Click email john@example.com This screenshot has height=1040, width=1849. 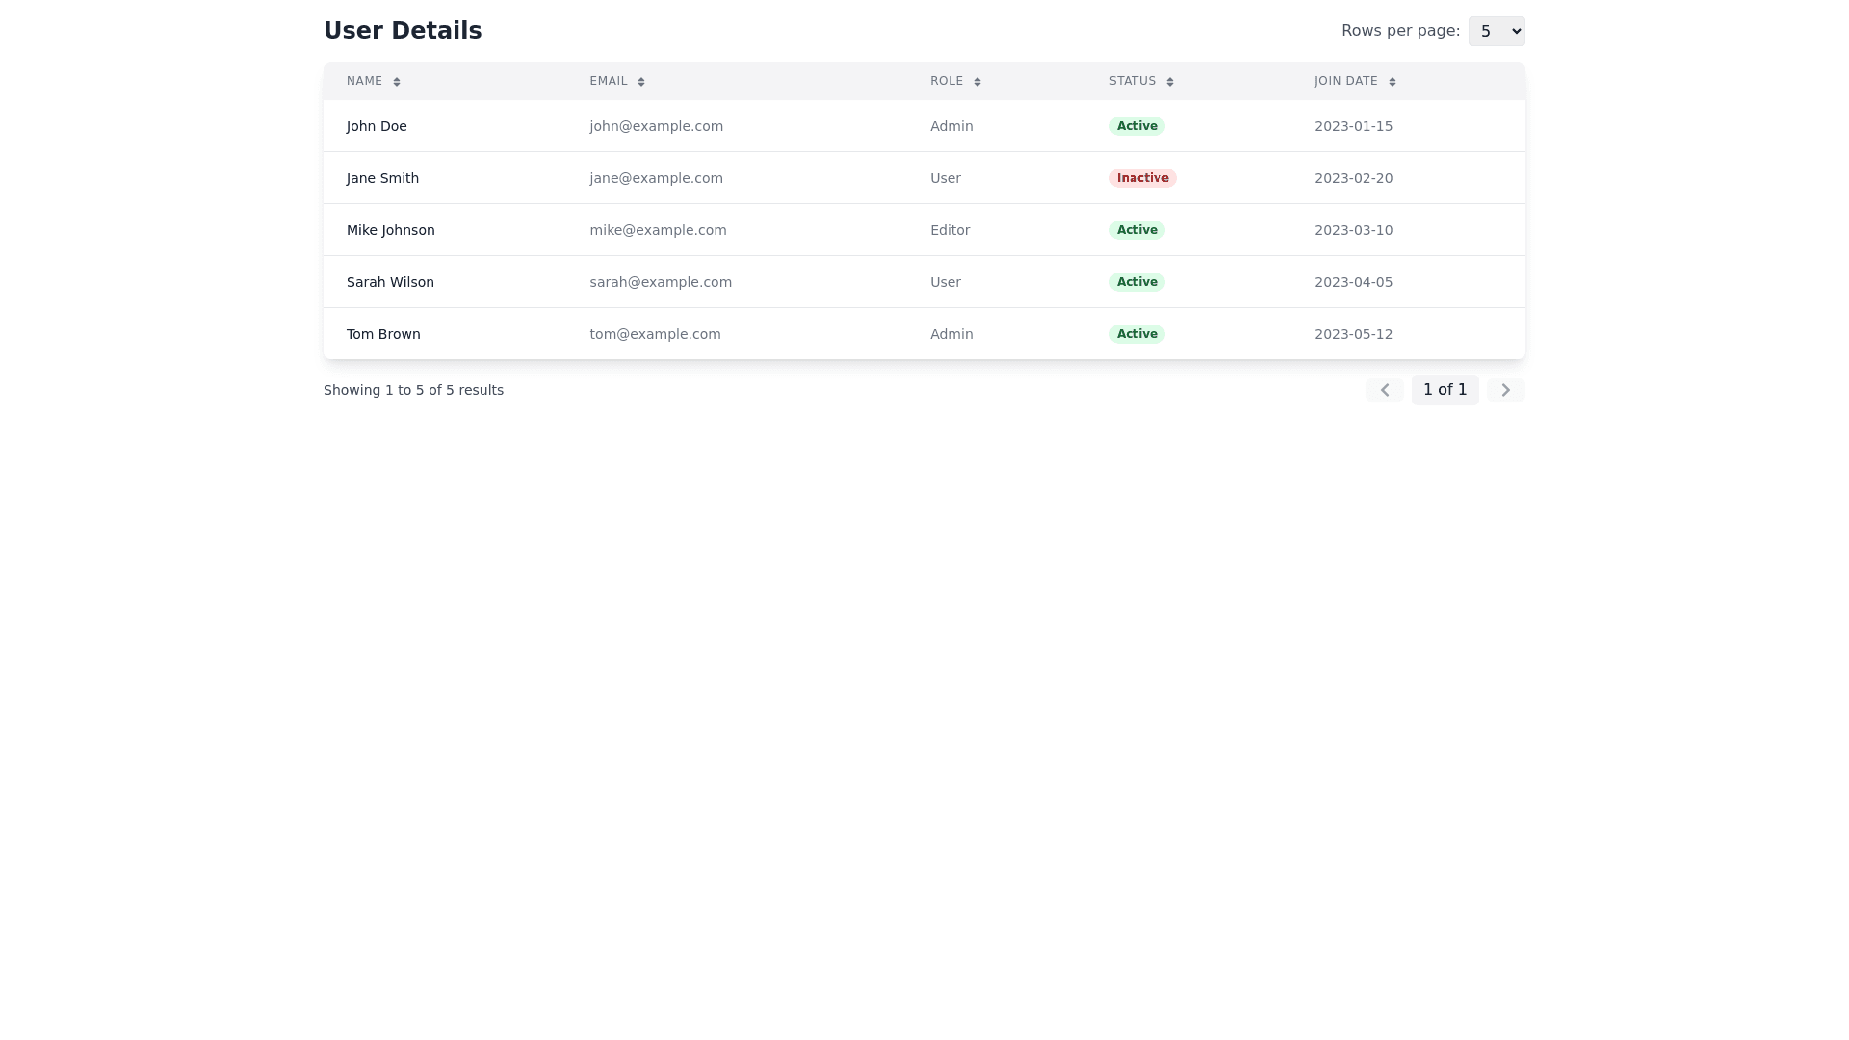[656, 126]
